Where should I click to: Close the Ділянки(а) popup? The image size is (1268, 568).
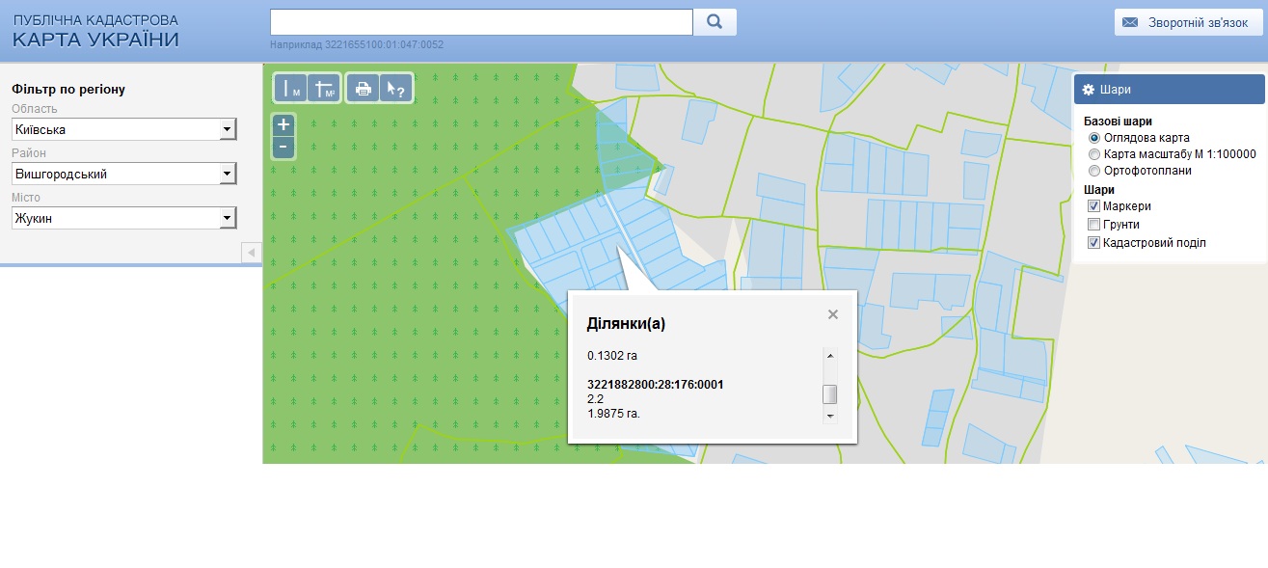[x=833, y=314]
